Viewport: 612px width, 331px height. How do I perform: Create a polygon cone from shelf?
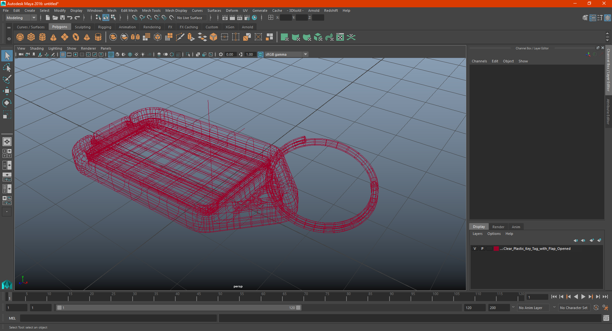(54, 37)
